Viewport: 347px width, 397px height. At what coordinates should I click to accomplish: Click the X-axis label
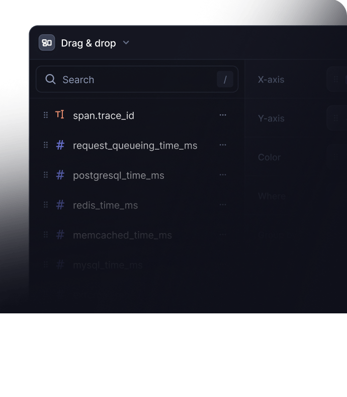coord(271,80)
